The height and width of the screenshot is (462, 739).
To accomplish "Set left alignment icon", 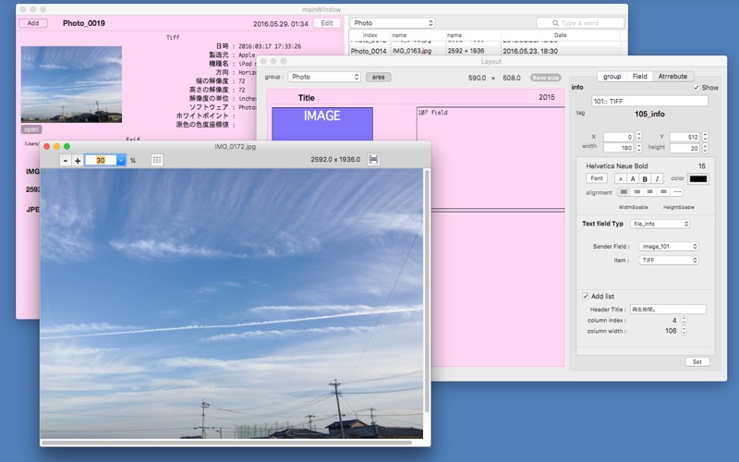I will point(624,192).
